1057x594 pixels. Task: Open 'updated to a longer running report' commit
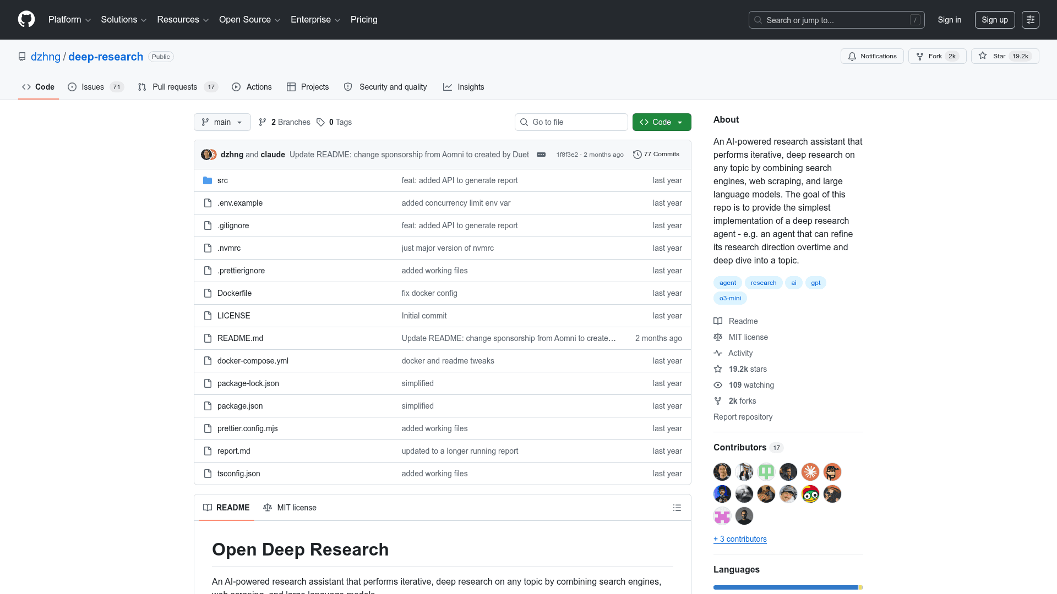click(460, 451)
